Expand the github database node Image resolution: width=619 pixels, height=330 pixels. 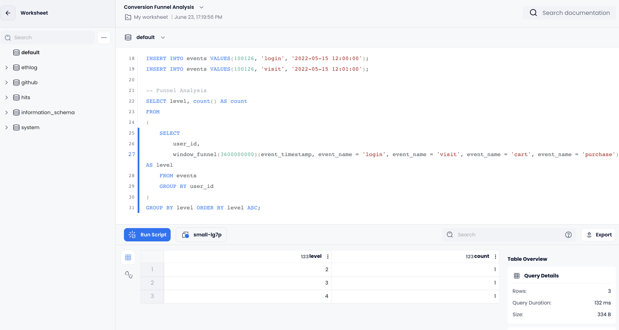pos(7,82)
